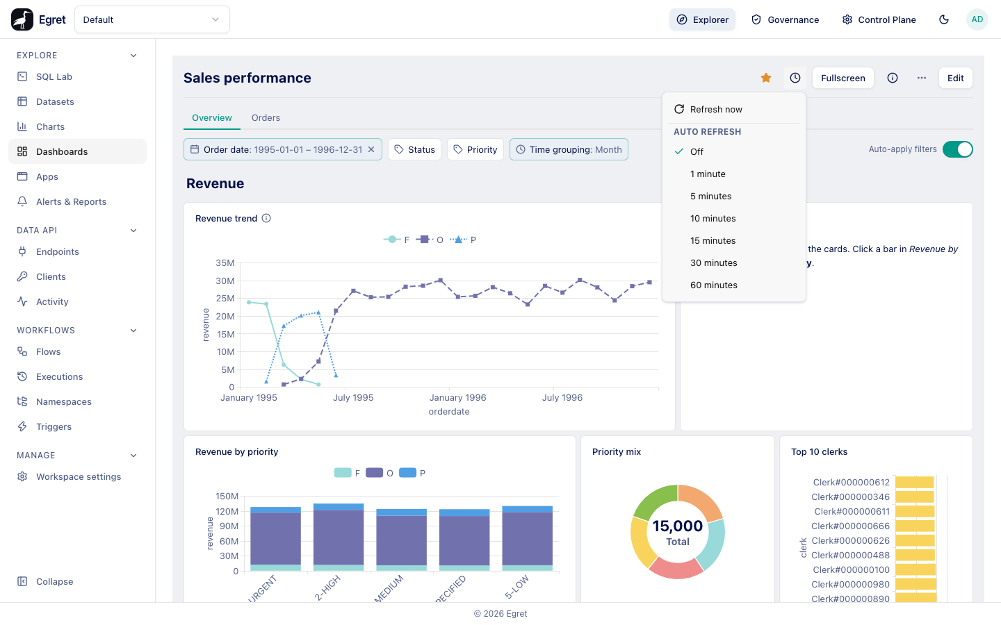Click the Revenue trend info icon

click(266, 218)
